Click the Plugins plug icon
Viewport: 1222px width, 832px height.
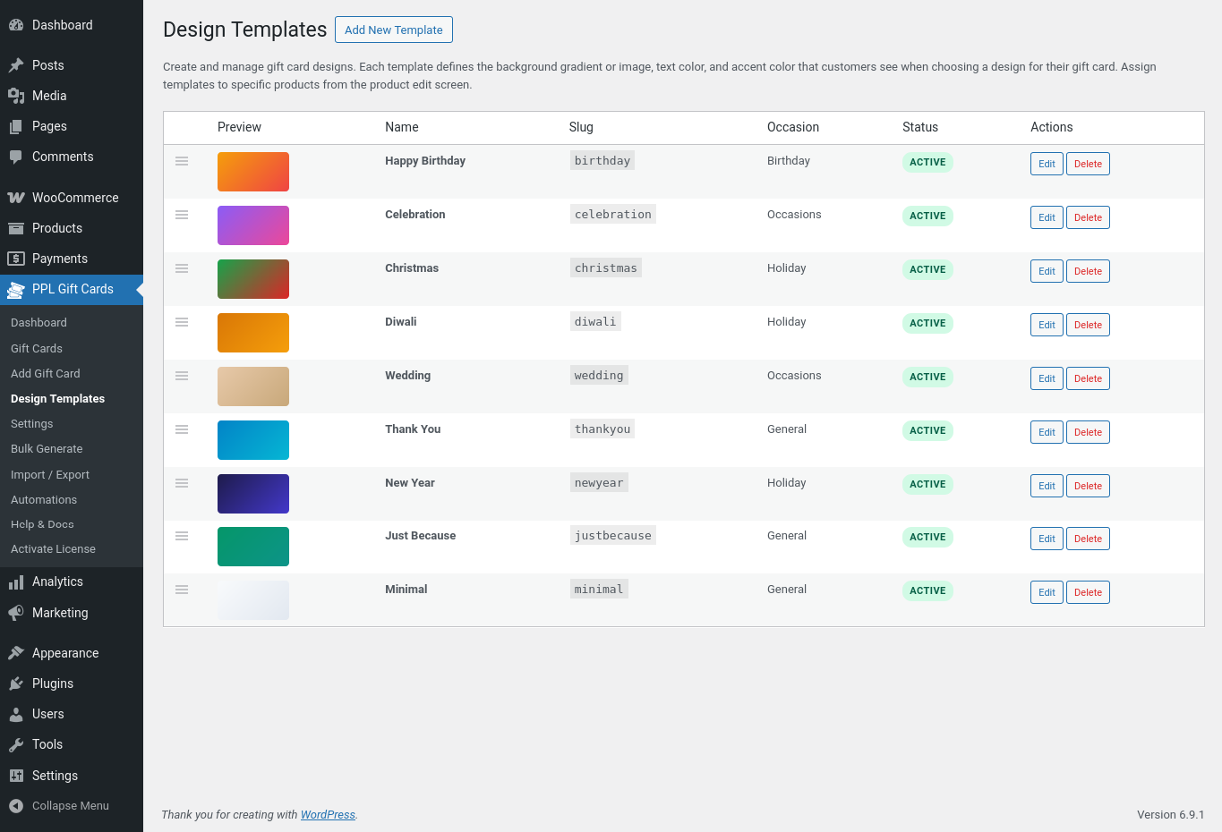pos(16,683)
